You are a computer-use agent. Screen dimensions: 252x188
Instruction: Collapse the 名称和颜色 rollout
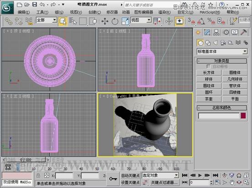[x=221, y=107]
